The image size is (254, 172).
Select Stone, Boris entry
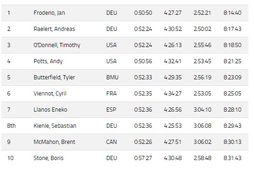pyautogui.click(x=49, y=158)
